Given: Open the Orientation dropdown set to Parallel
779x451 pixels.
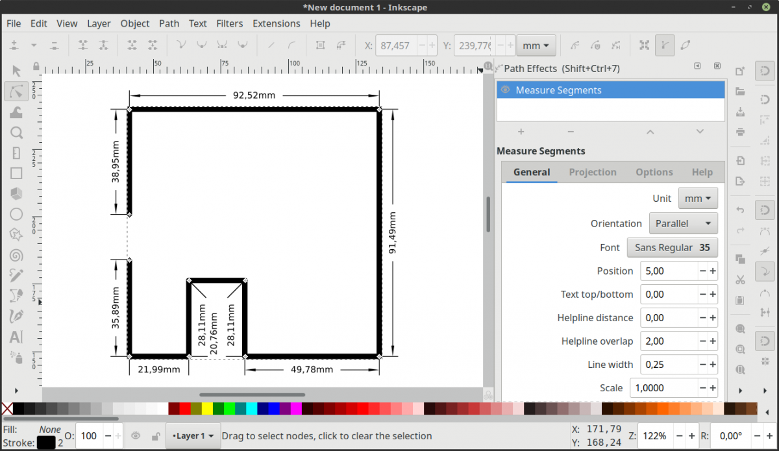Looking at the screenshot, I should coord(683,223).
